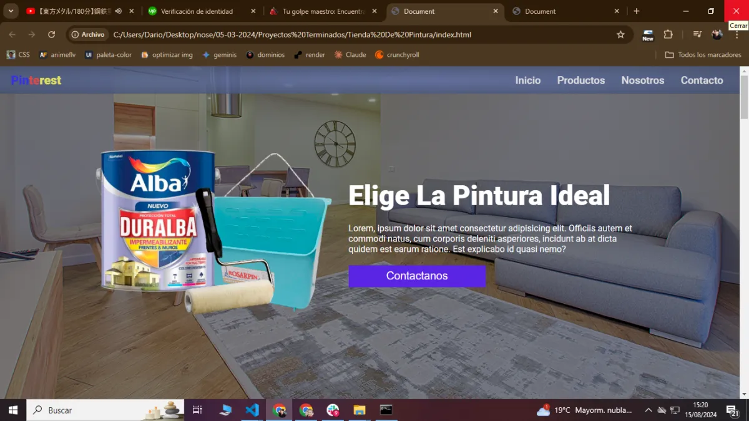
Task: Click the Contactanos button
Action: (x=417, y=276)
